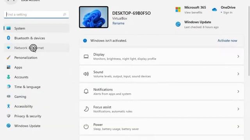The width and height of the screenshot is (250, 140).
Task: Click the desktop wallpaper thumbnail
Action: click(x=94, y=17)
